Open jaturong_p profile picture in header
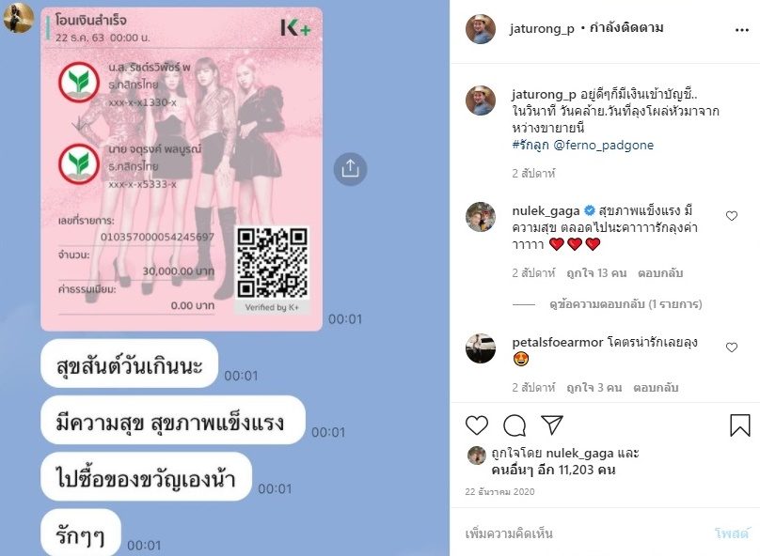This screenshot has height=556, width=760. [x=481, y=29]
